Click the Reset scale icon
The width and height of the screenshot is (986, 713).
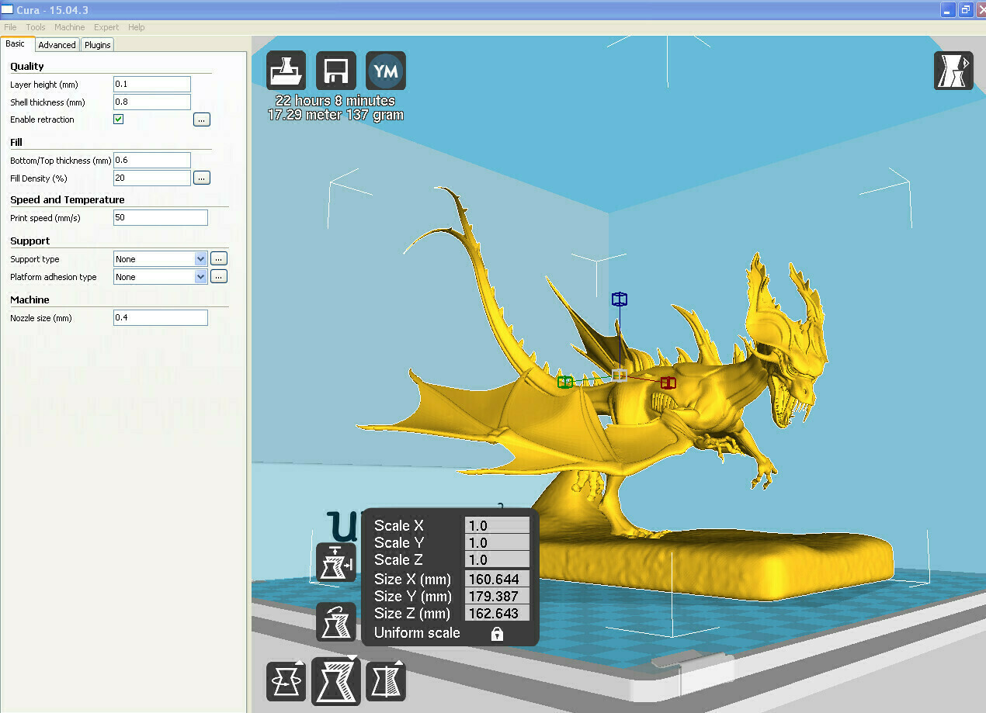tap(335, 622)
